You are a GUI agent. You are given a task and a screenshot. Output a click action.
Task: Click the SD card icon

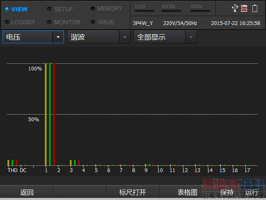click(244, 8)
